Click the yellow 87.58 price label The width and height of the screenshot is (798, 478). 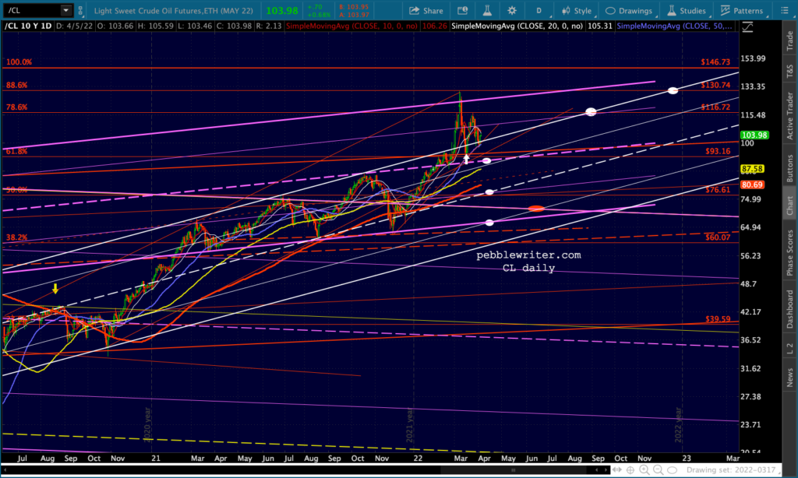(x=752, y=169)
